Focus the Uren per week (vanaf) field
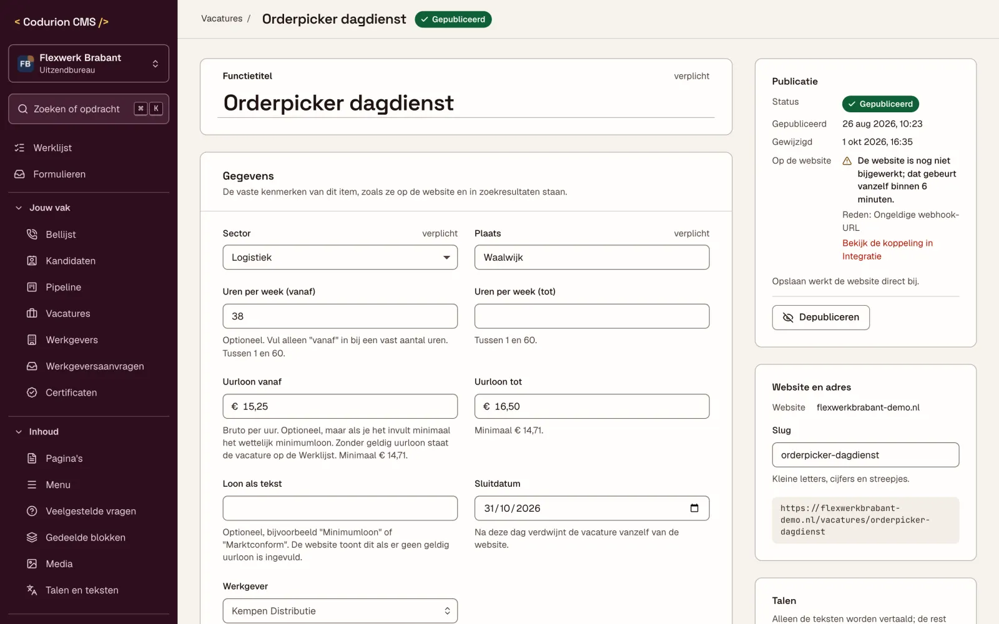999x624 pixels. pos(340,316)
